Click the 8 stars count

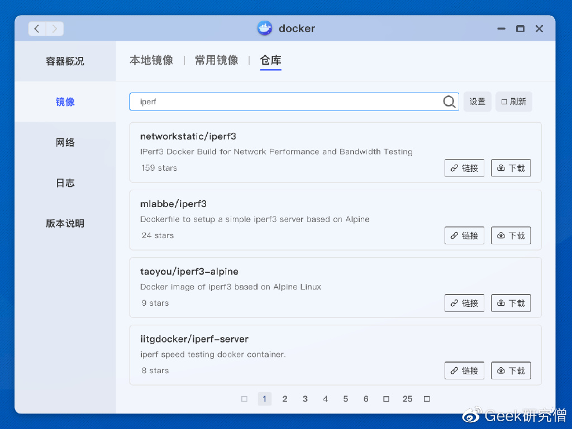[155, 371]
